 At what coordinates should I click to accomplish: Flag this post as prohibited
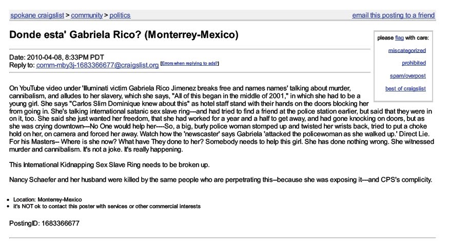click(414, 63)
